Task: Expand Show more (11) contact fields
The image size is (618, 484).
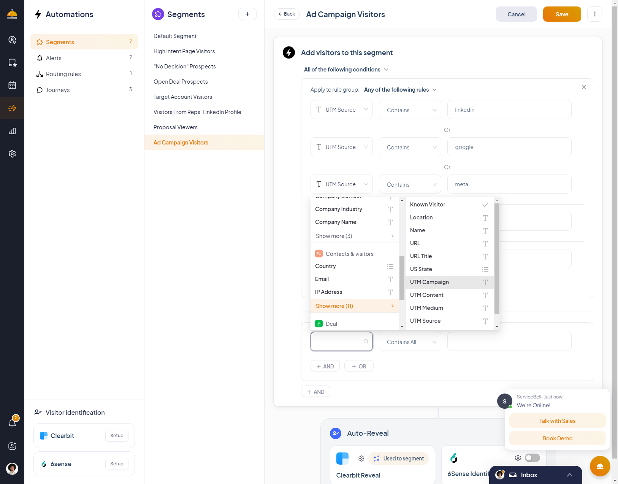Action: (355, 306)
